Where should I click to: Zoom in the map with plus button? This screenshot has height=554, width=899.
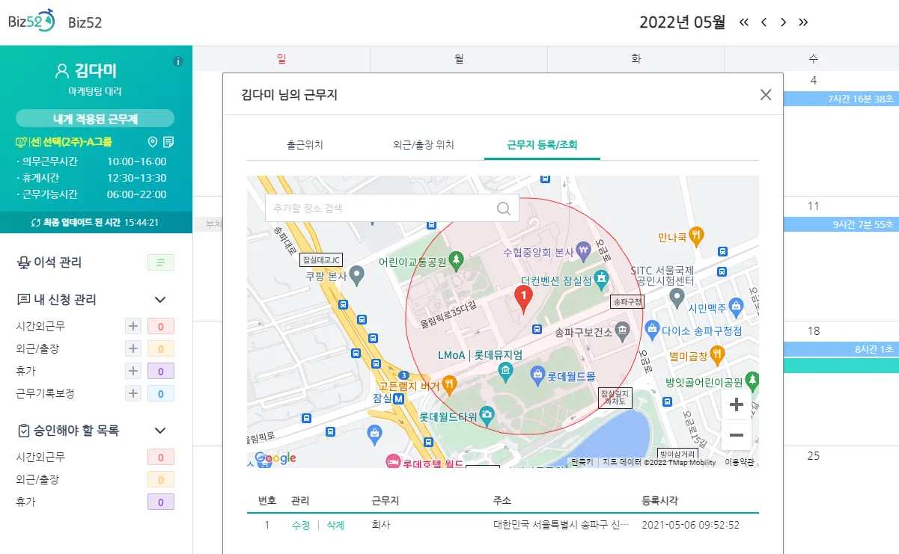pos(736,404)
